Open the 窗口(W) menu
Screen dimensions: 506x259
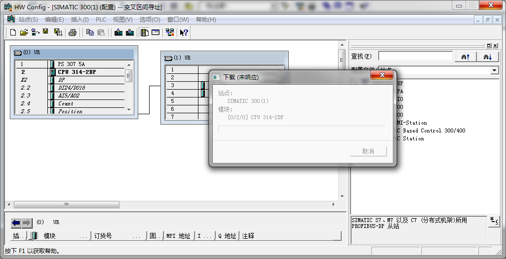click(x=178, y=20)
